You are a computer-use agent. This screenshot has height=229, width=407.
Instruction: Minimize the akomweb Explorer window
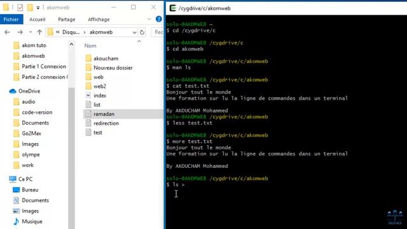[113, 7]
